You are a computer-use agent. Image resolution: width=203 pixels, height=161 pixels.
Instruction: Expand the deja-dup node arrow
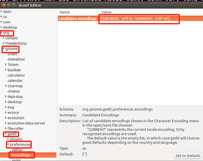(6, 96)
